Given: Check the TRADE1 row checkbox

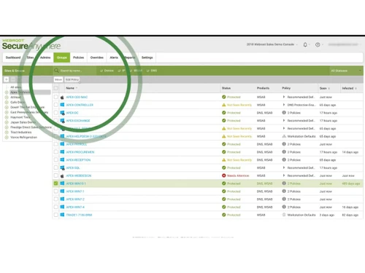Looking at the screenshot, I should 56,215.
